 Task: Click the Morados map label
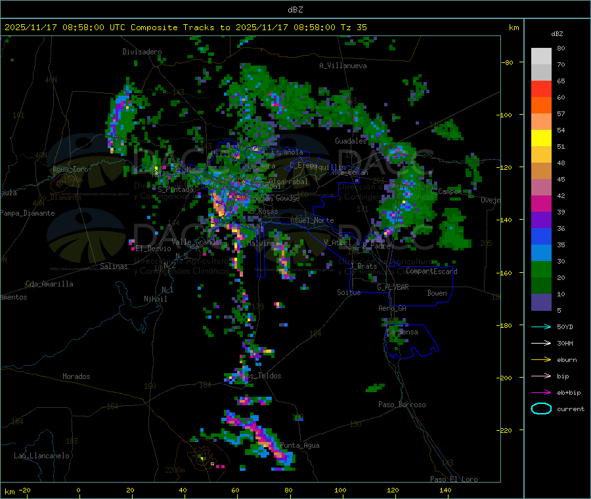point(76,376)
